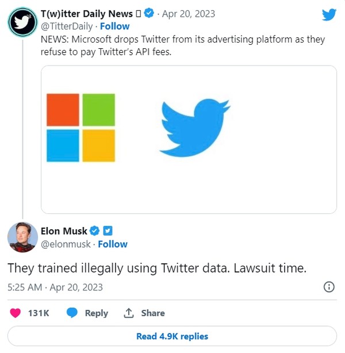This screenshot has height=353, width=345.
Task: Click the Elon Musk display name
Action: click(x=64, y=231)
